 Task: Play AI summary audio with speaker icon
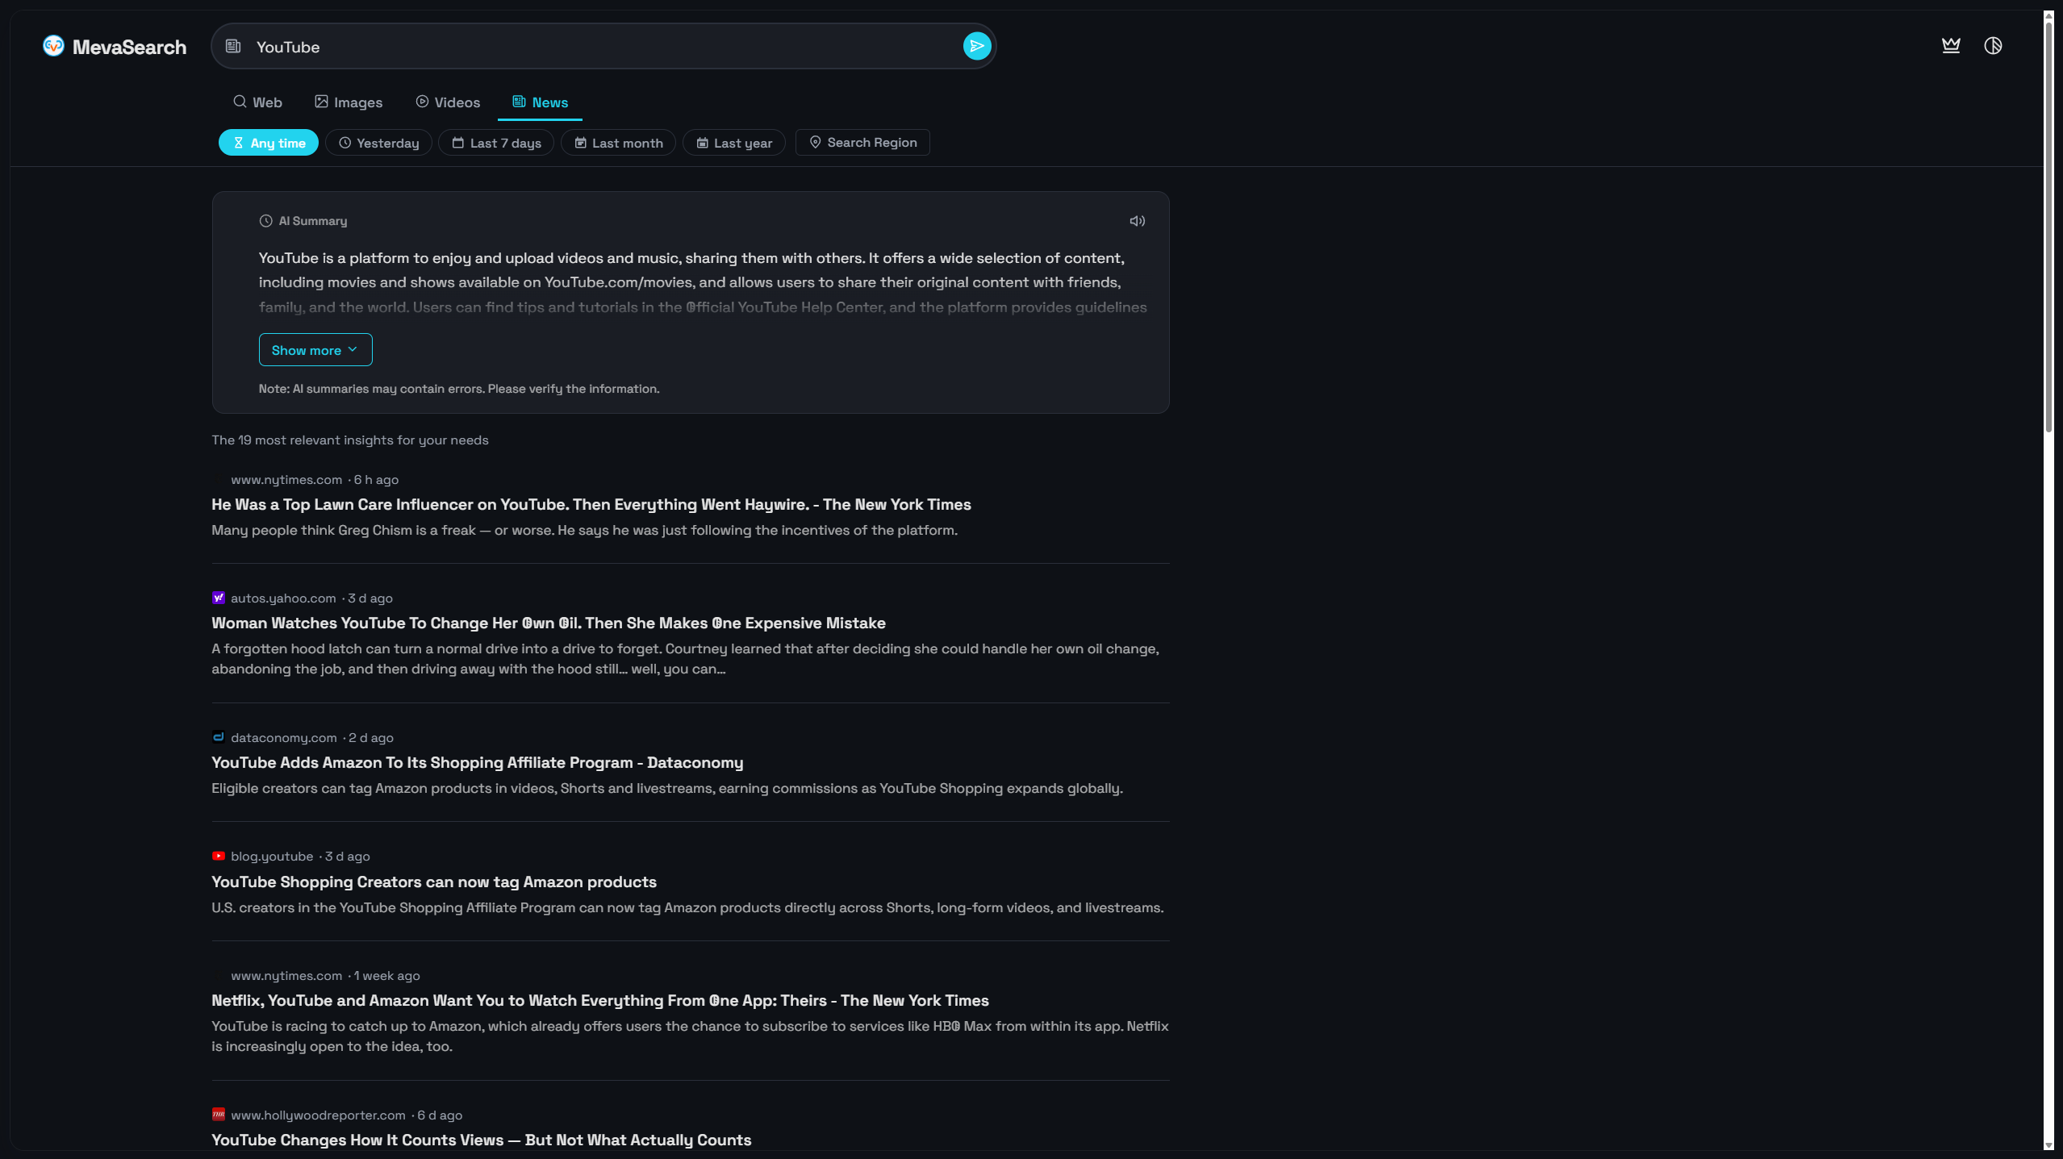(x=1137, y=221)
